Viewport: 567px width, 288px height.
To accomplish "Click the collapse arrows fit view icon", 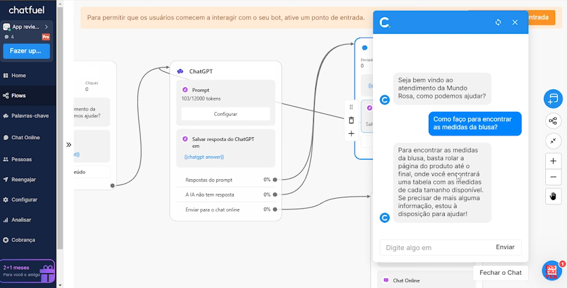I will pos(553,141).
